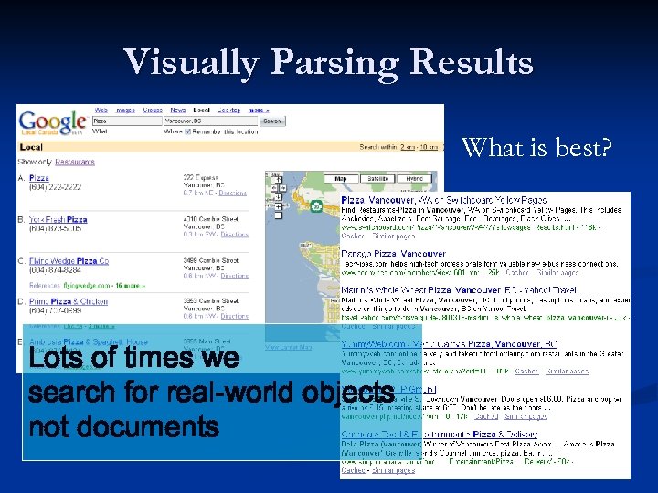Viewport: 658px width, 493px height.
Task: Click the Local heading bar label
Action: 31,147
